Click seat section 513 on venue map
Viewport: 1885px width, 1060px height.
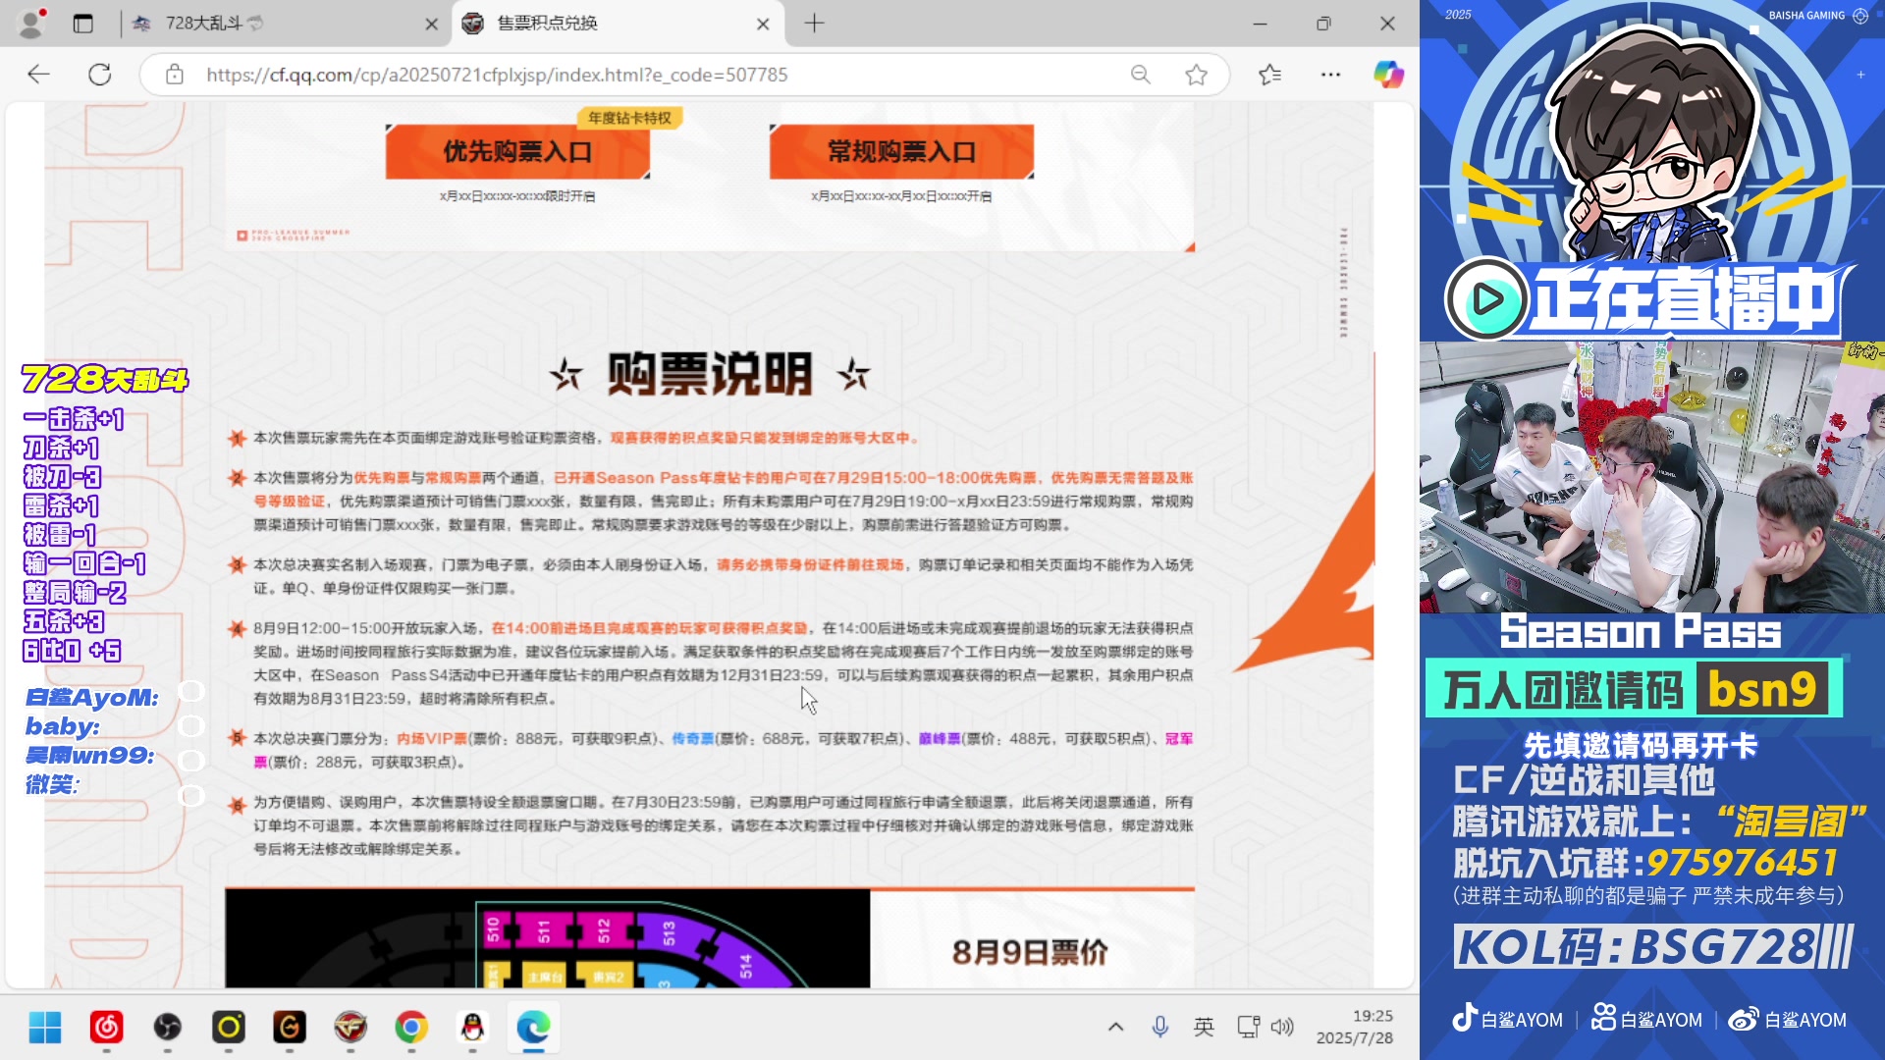point(668,932)
